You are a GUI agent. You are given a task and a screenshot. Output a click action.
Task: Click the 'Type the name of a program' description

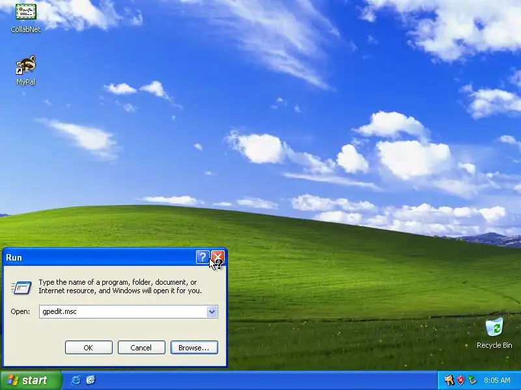pyautogui.click(x=120, y=286)
